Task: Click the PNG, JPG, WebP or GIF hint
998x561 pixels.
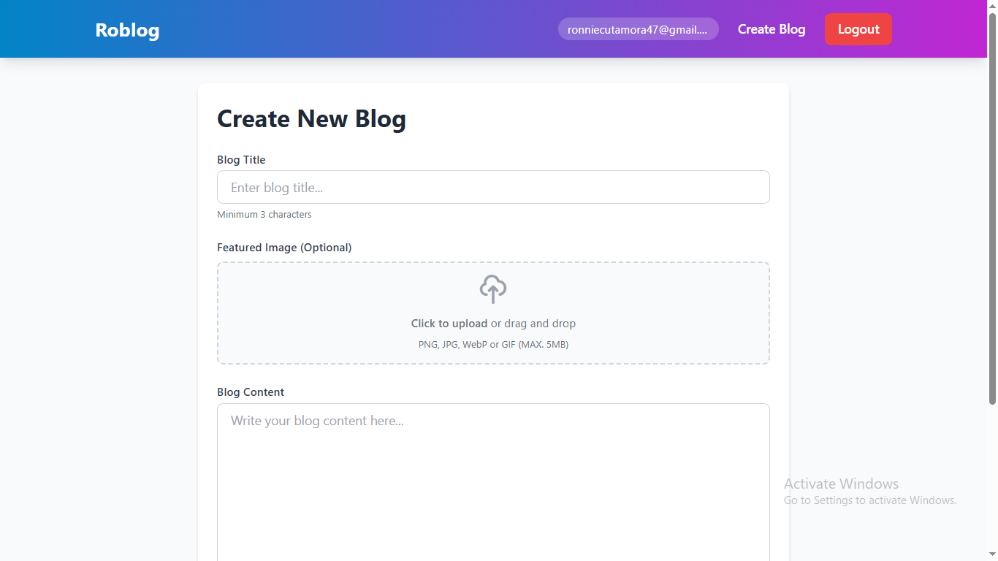Action: tap(493, 345)
